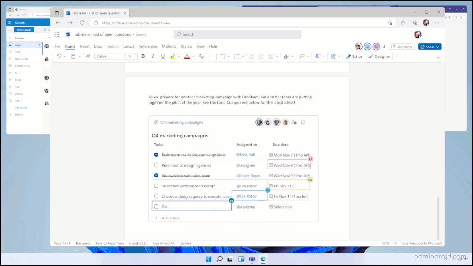The height and width of the screenshot is (266, 473).
Task: Click the Find magnifier icon in ribbon
Action: pyautogui.click(x=302, y=56)
